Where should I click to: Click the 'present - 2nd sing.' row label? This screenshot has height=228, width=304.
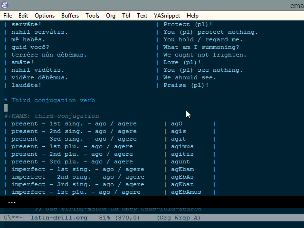point(74,131)
